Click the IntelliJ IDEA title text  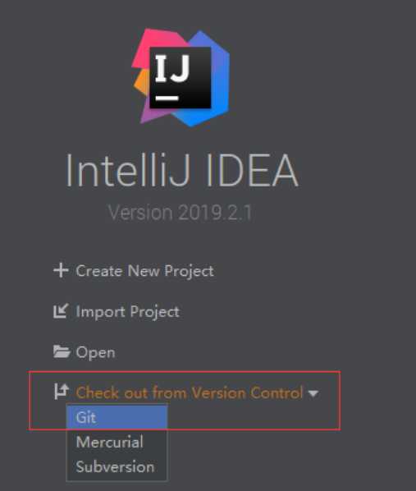click(182, 172)
